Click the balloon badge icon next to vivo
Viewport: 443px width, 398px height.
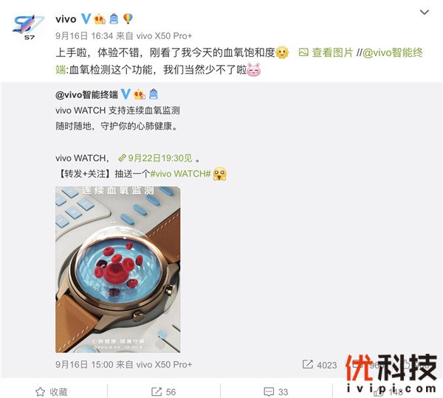[128, 19]
